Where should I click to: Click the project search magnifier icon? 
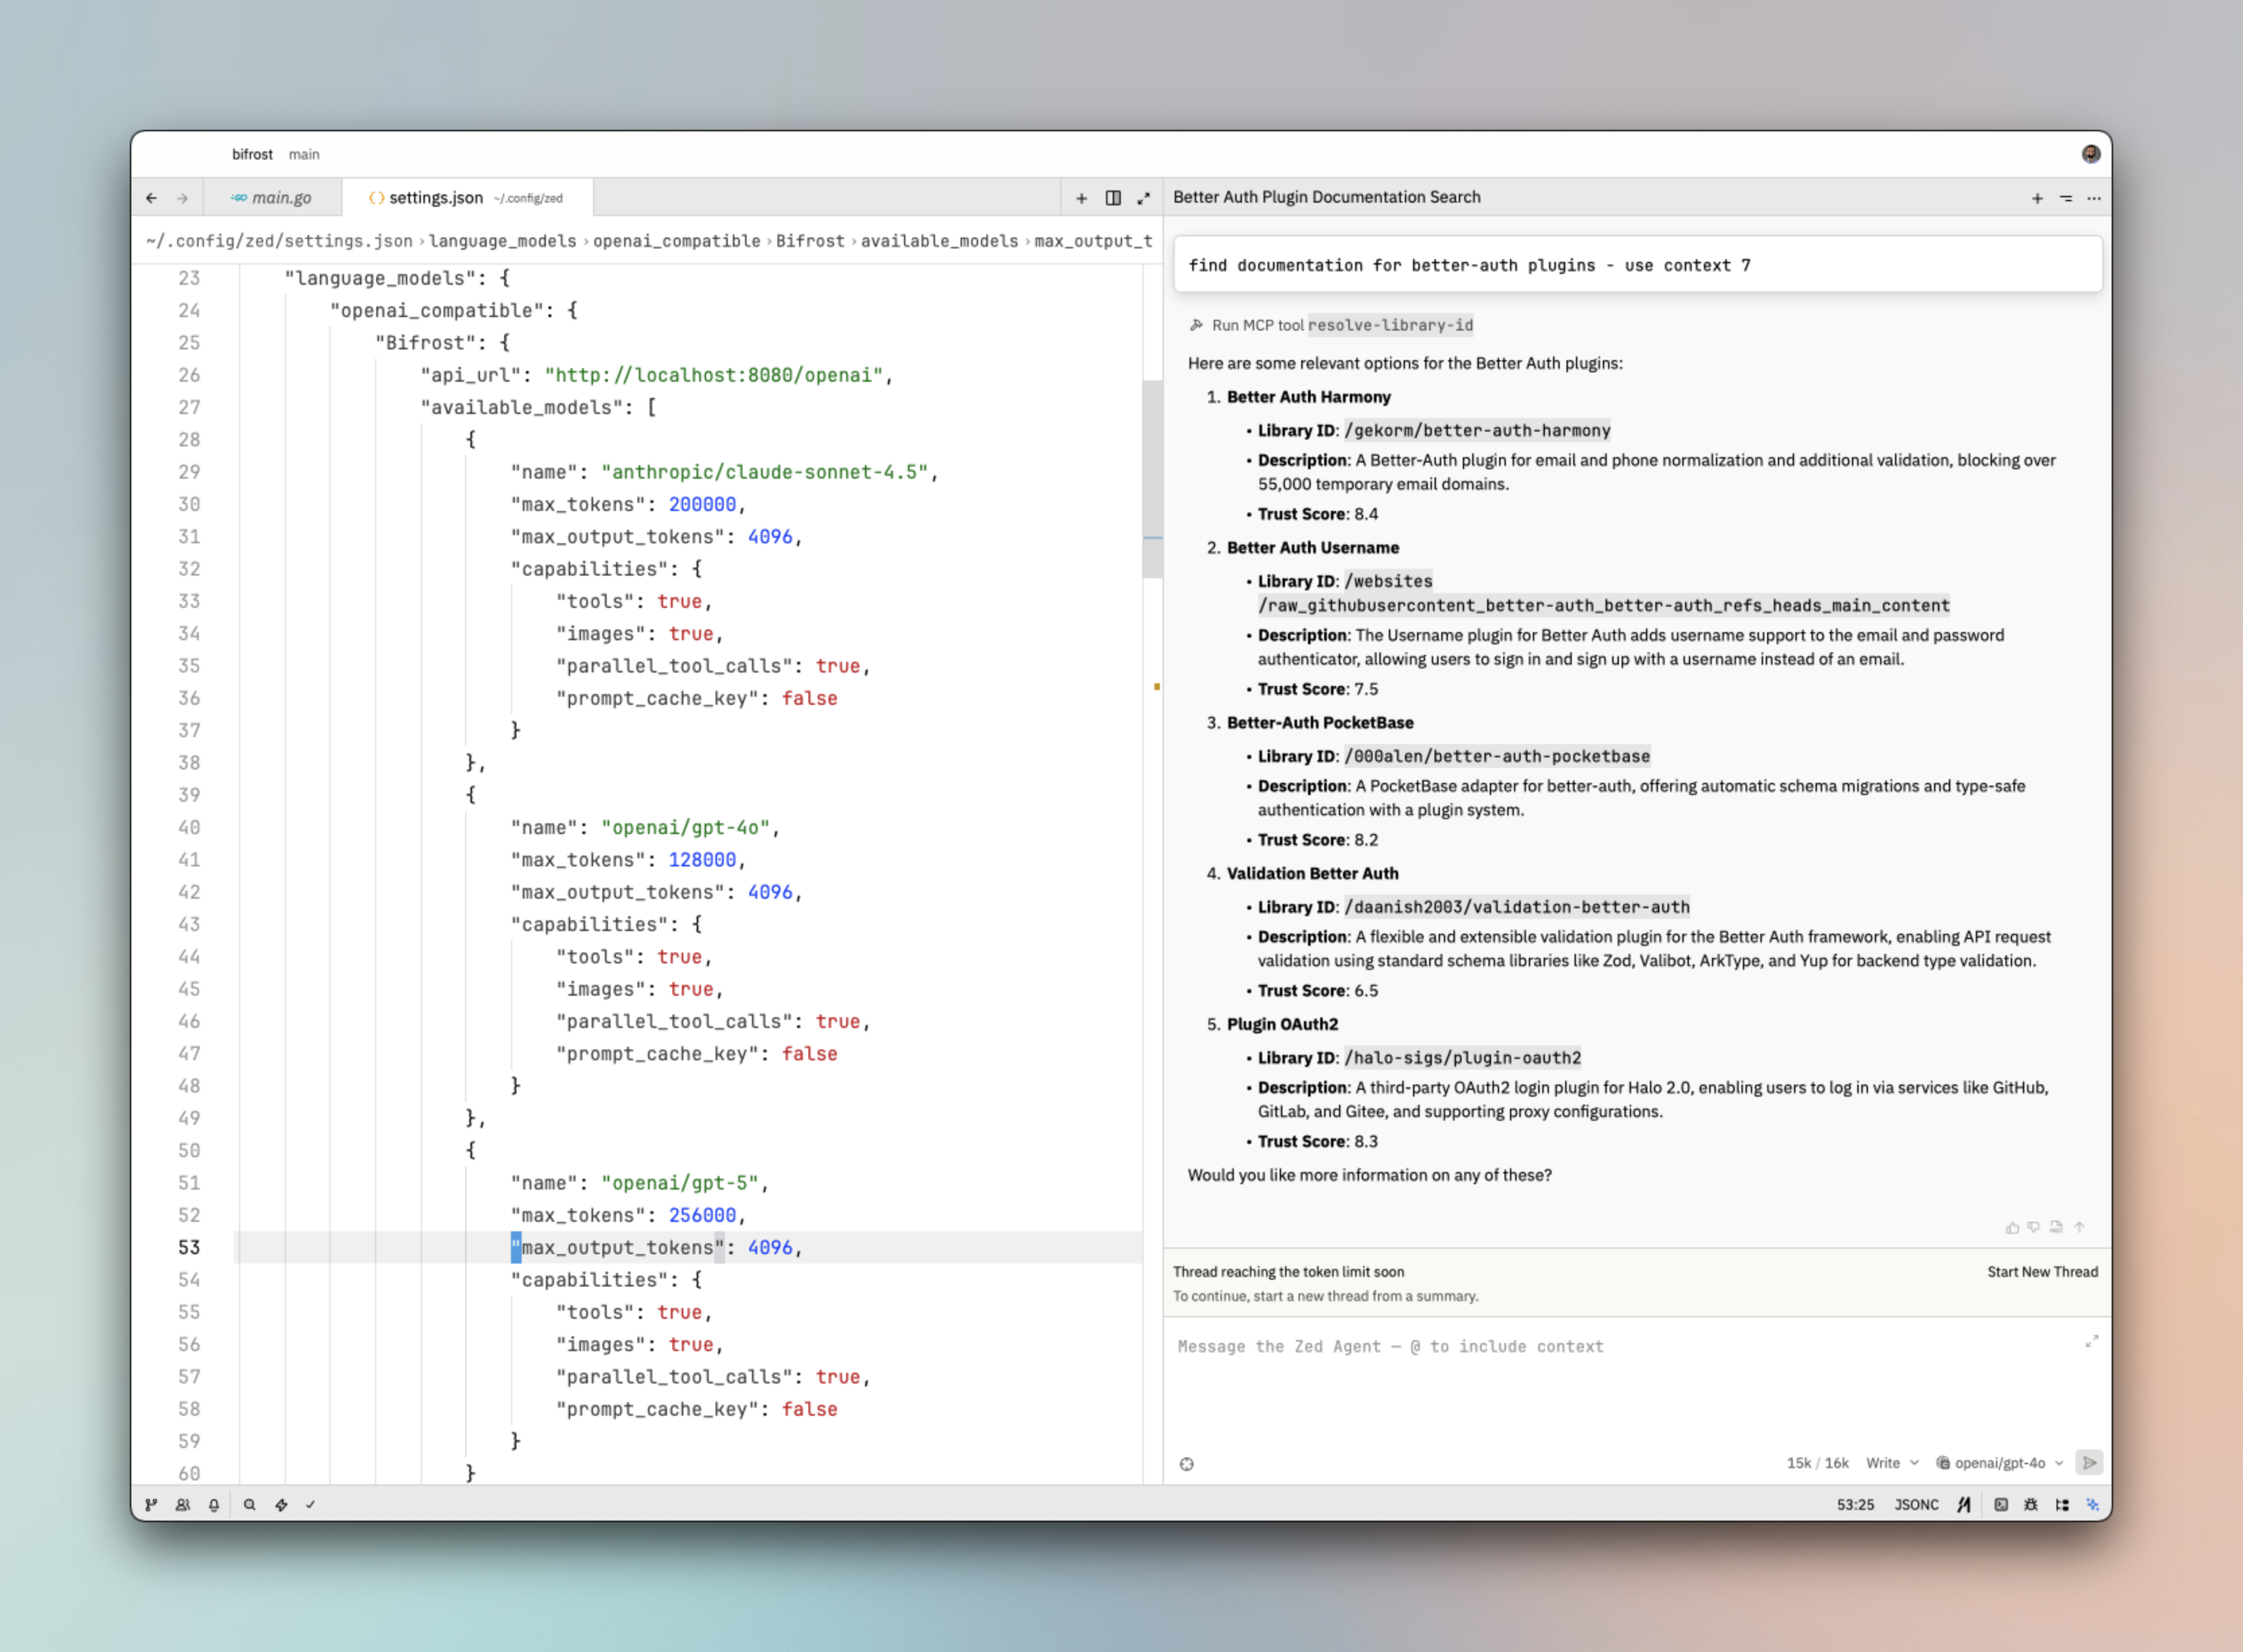pos(250,1504)
